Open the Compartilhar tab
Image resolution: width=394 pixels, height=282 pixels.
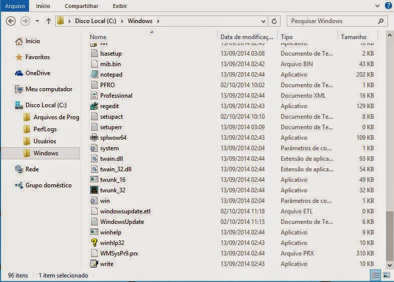click(x=81, y=6)
